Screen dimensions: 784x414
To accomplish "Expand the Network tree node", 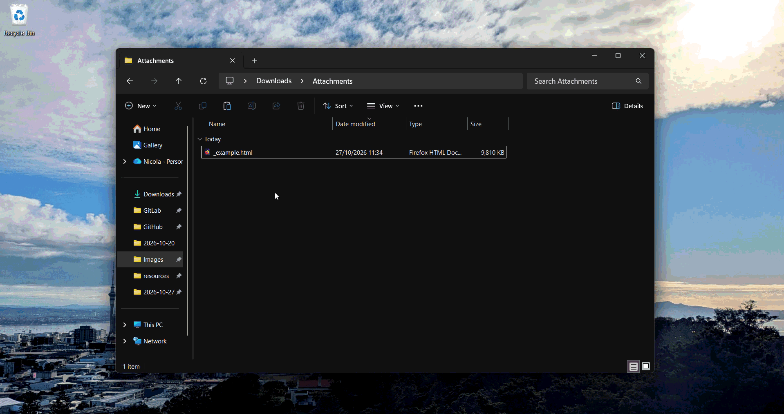I will pyautogui.click(x=125, y=341).
